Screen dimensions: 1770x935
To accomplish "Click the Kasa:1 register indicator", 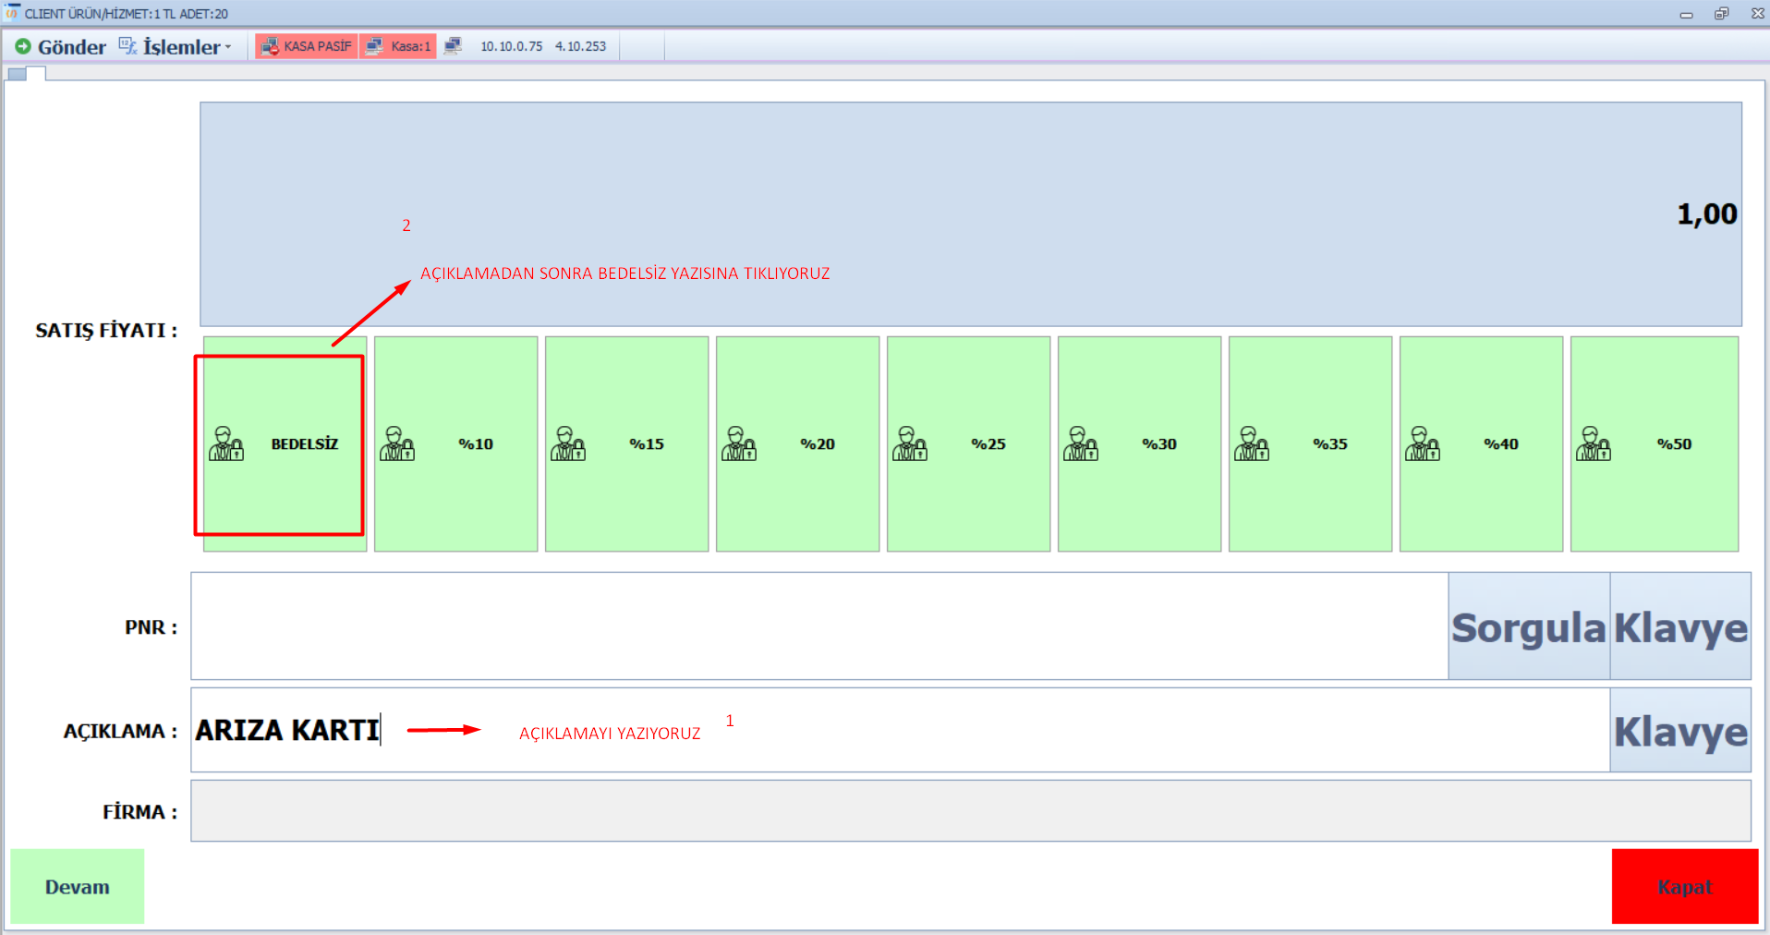I will click(x=398, y=46).
